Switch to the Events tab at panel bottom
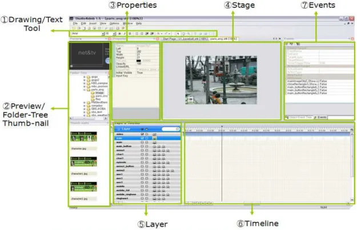The width and height of the screenshot is (357, 230). pos(320,118)
